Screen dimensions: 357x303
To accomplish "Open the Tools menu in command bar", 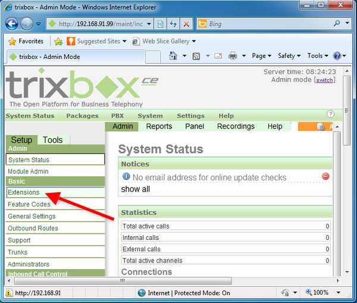I will [x=318, y=56].
